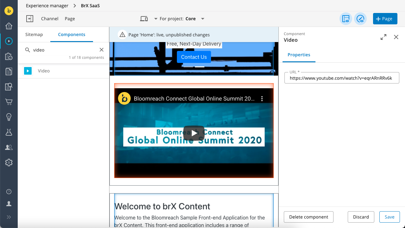The width and height of the screenshot is (405, 228).
Task: Open the document search sidebar icon
Action: coord(9,87)
